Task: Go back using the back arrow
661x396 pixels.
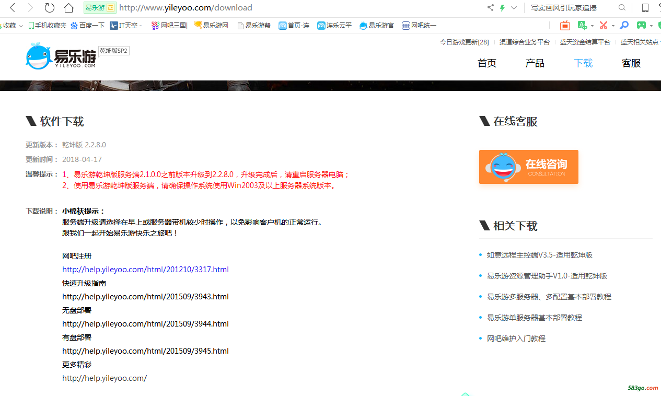Action: 13,8
